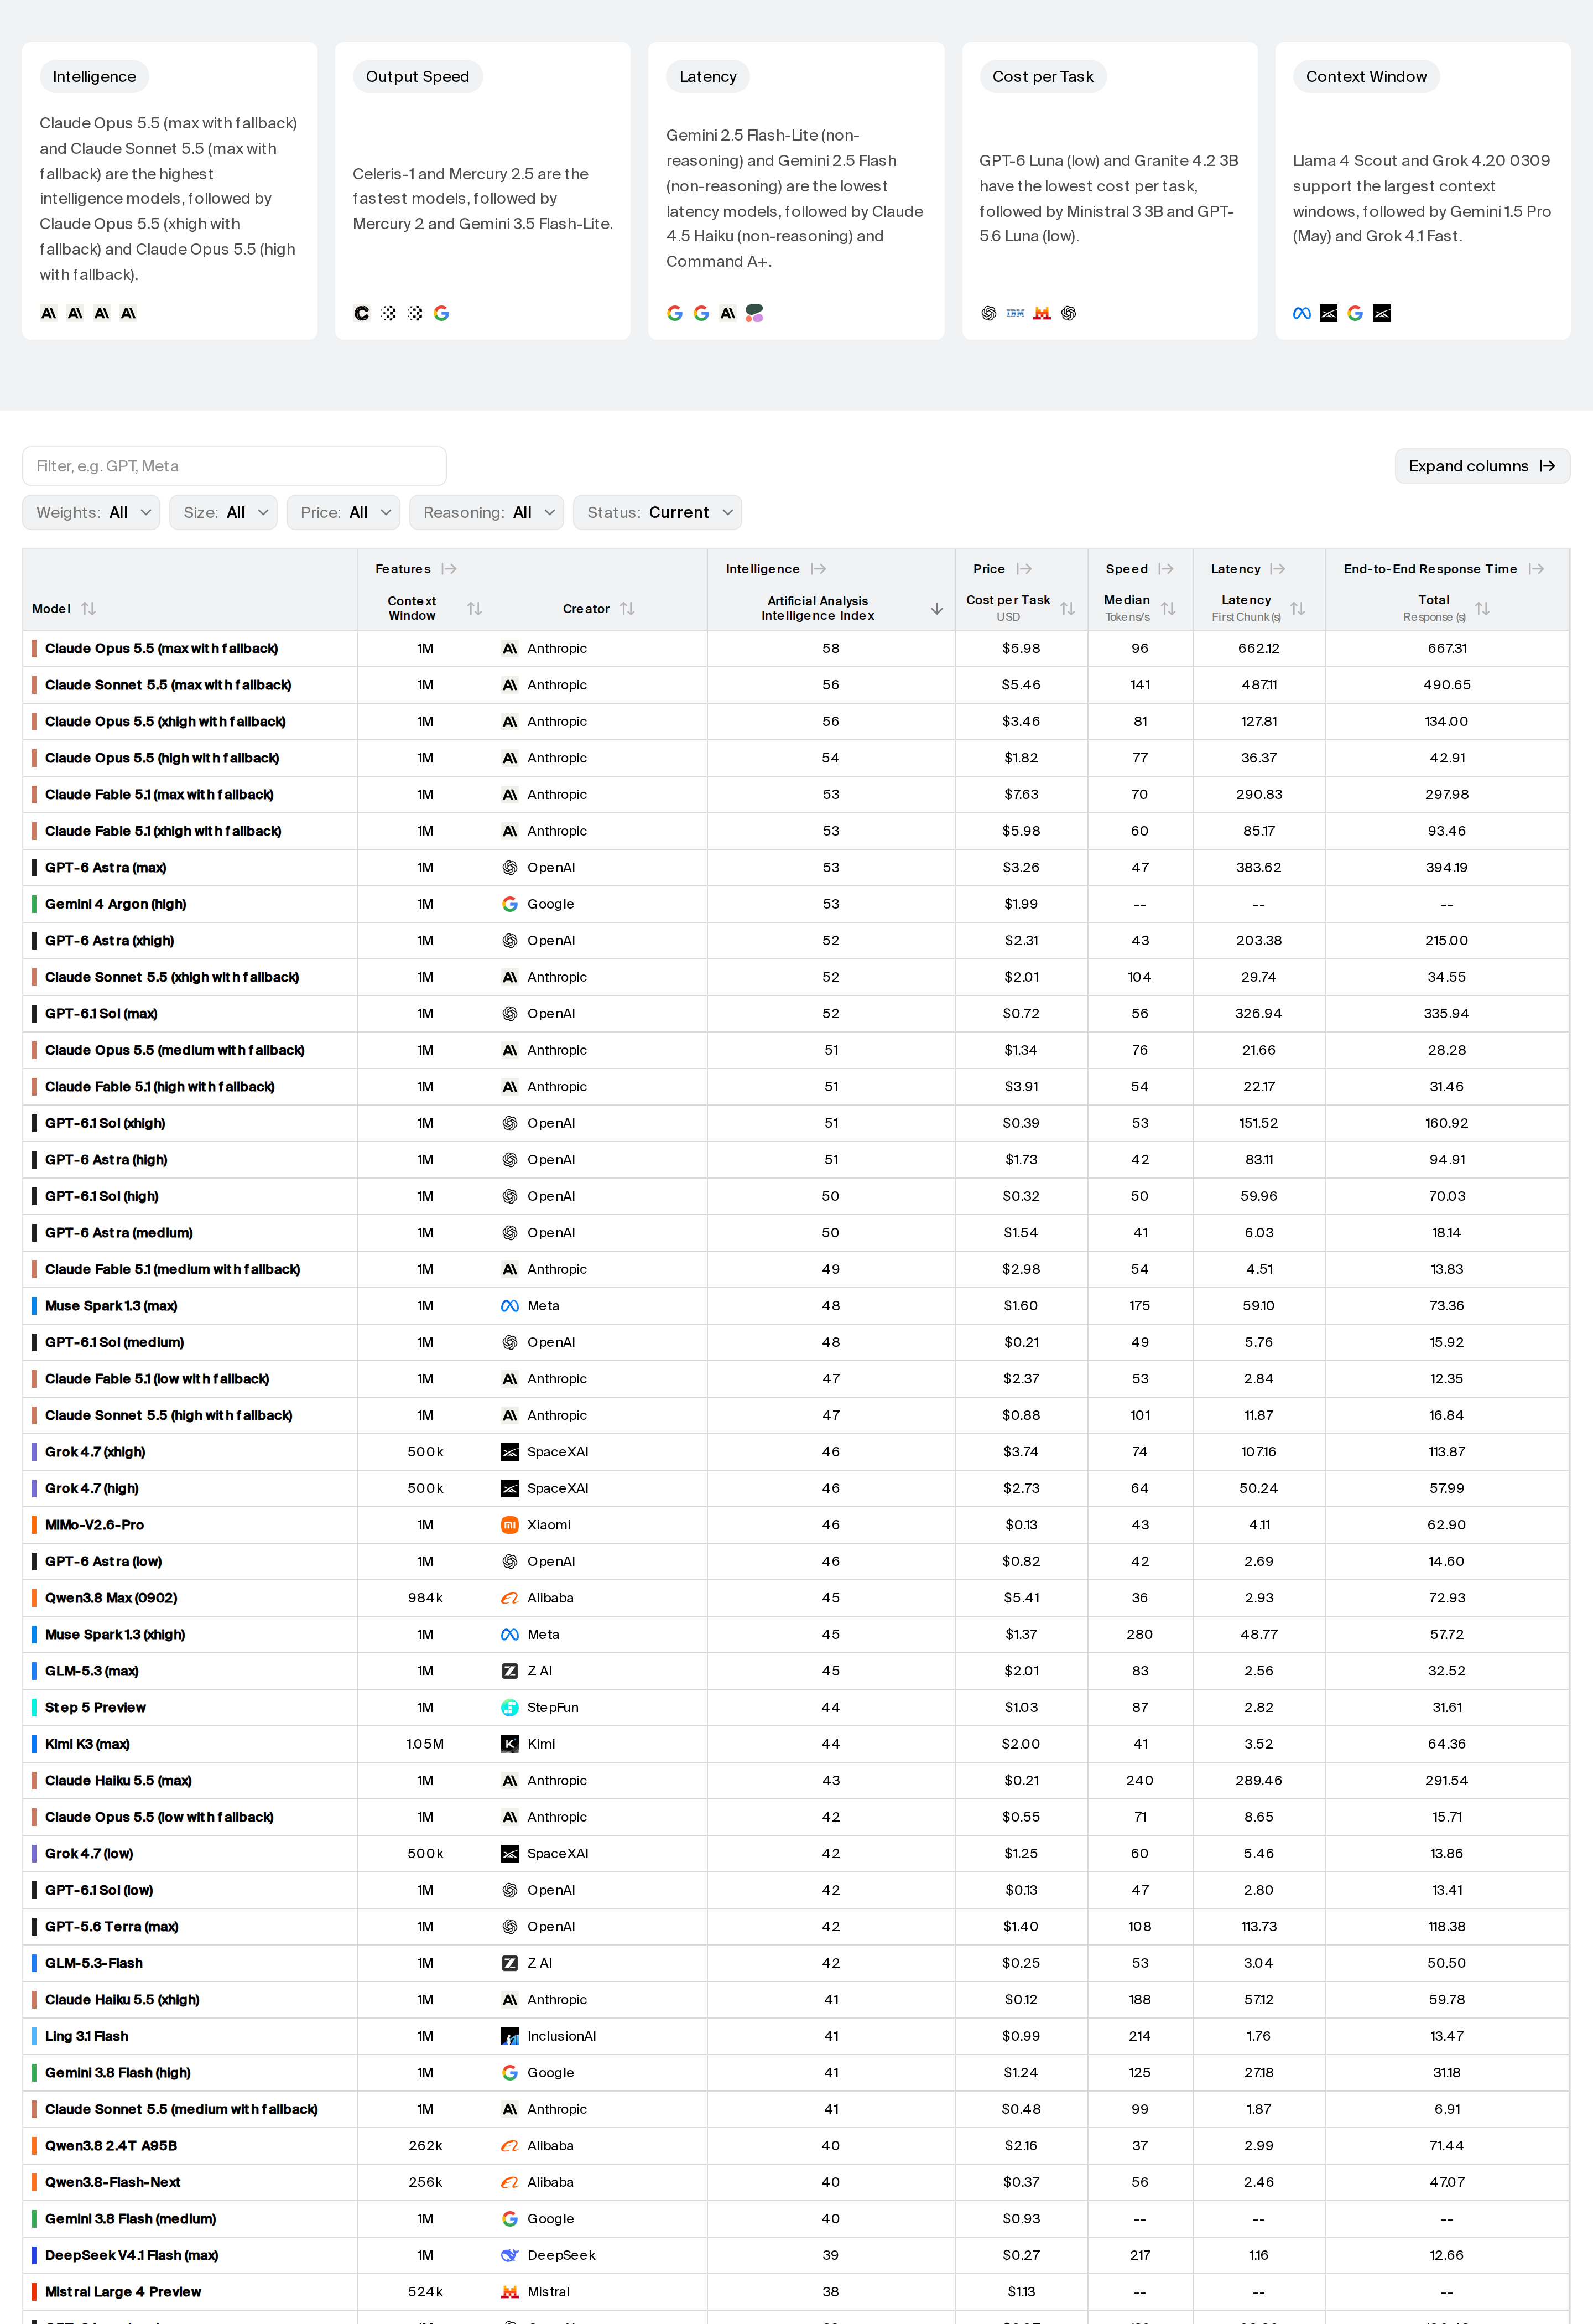Click Total Response sort arrows icon
Screen dimensions: 1593x2324
[x=1483, y=608]
